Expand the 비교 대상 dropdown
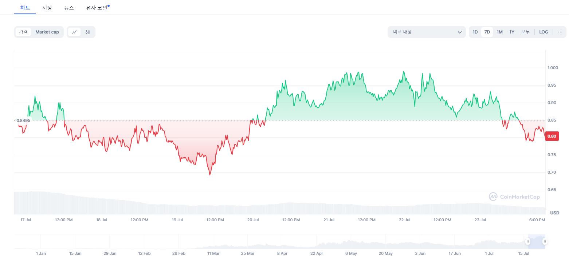 click(x=427, y=32)
